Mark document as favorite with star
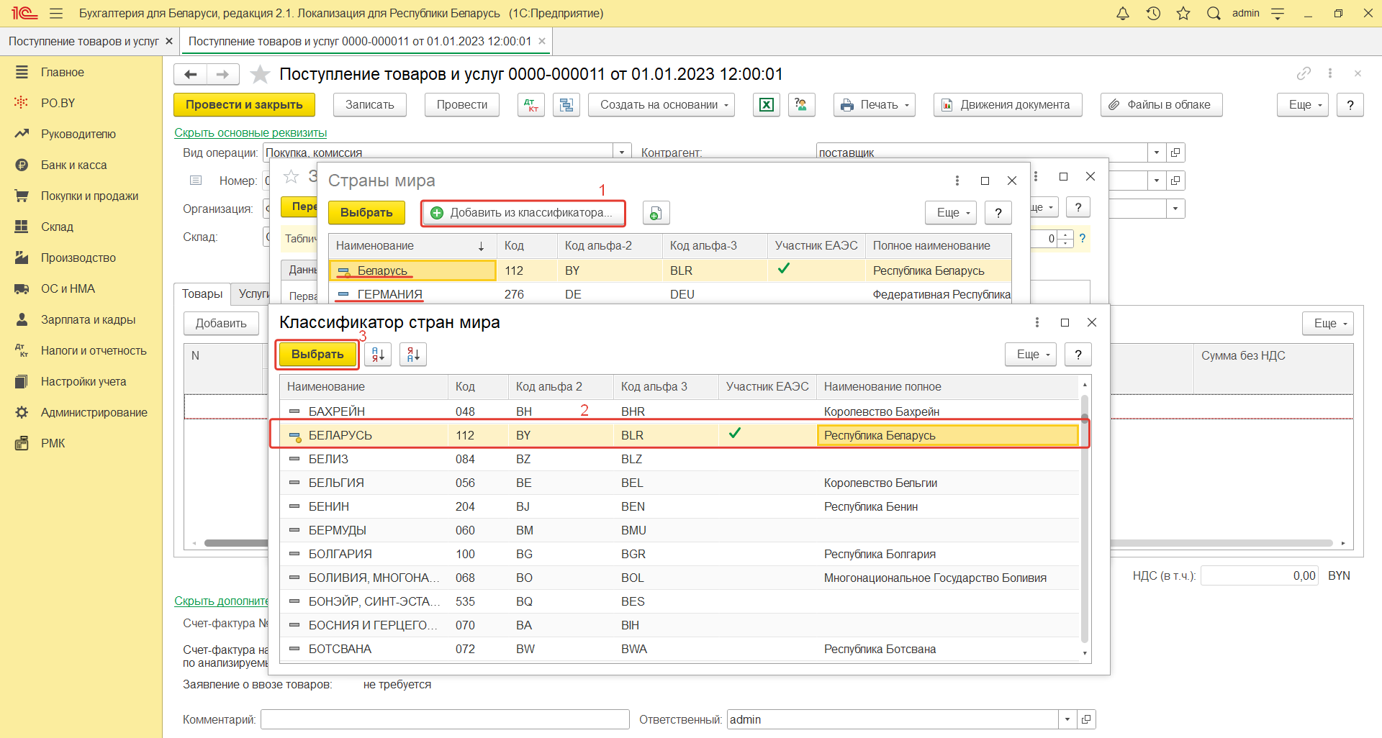The image size is (1382, 738). tap(260, 74)
